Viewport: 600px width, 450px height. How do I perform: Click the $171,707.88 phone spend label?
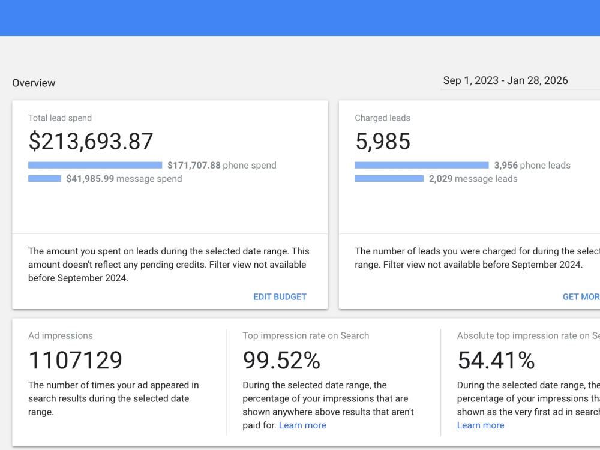coord(222,166)
